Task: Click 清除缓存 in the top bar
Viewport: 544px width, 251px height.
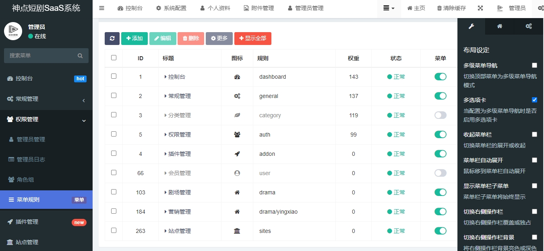Action: coord(451,8)
